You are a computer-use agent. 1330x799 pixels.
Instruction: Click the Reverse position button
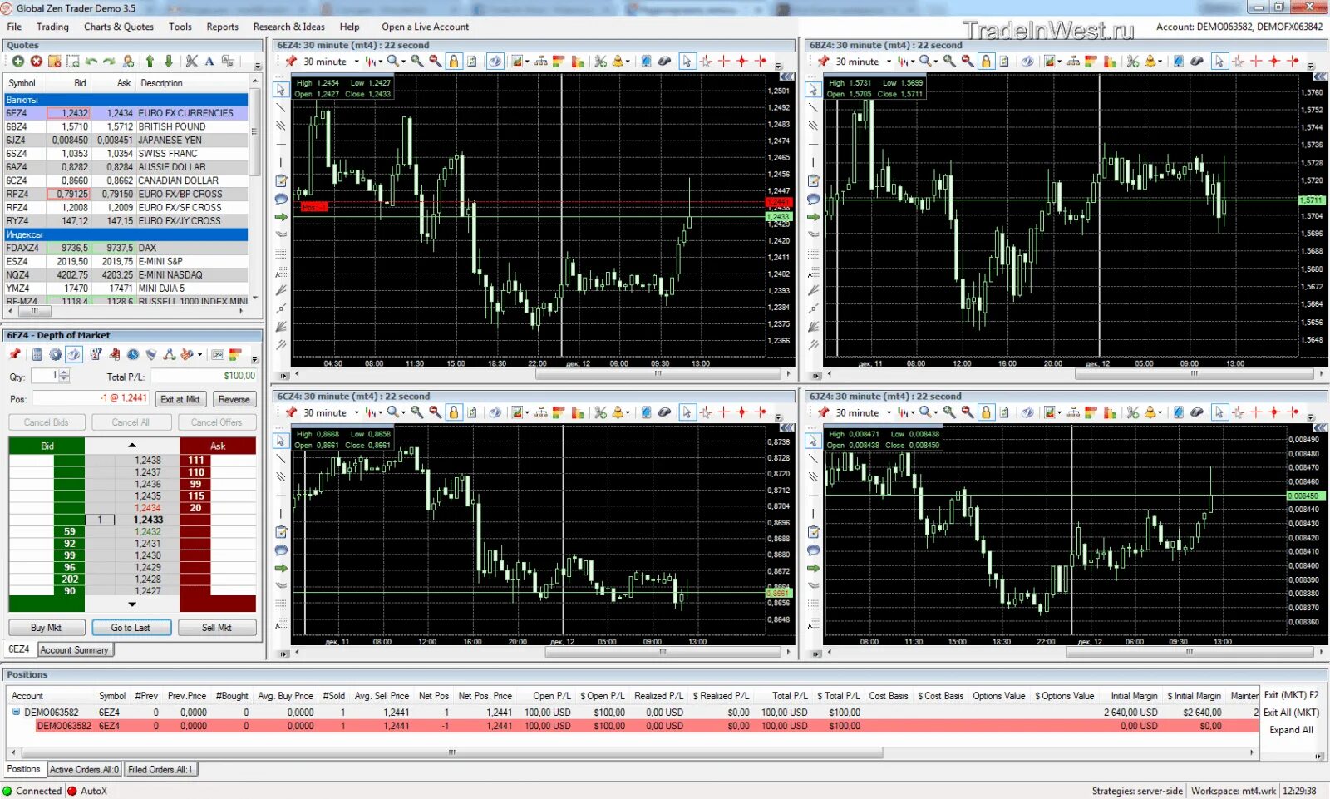(x=234, y=399)
